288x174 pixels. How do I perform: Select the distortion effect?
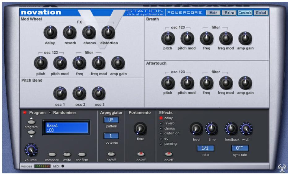(161, 133)
